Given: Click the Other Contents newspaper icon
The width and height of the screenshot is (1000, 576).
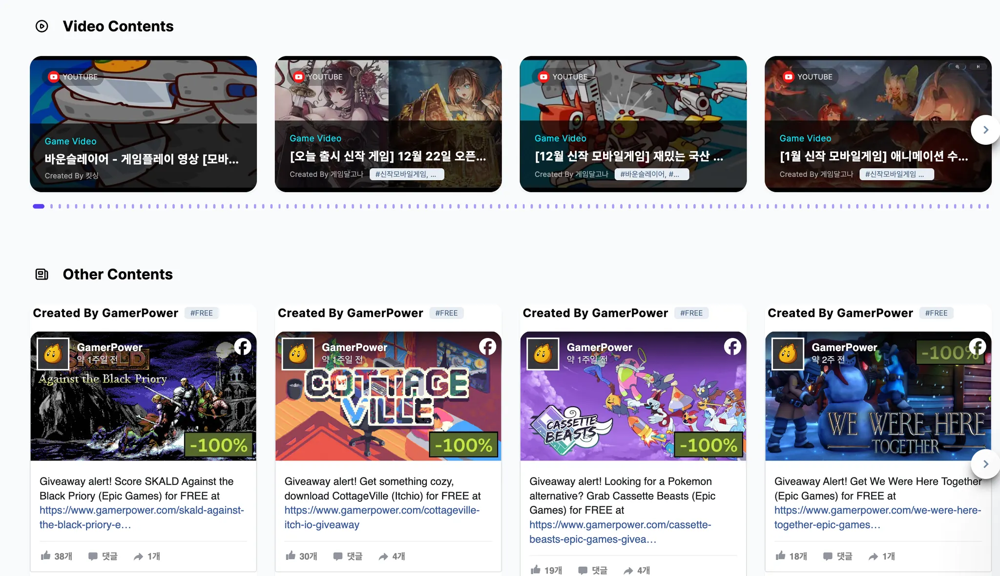Looking at the screenshot, I should click(42, 275).
